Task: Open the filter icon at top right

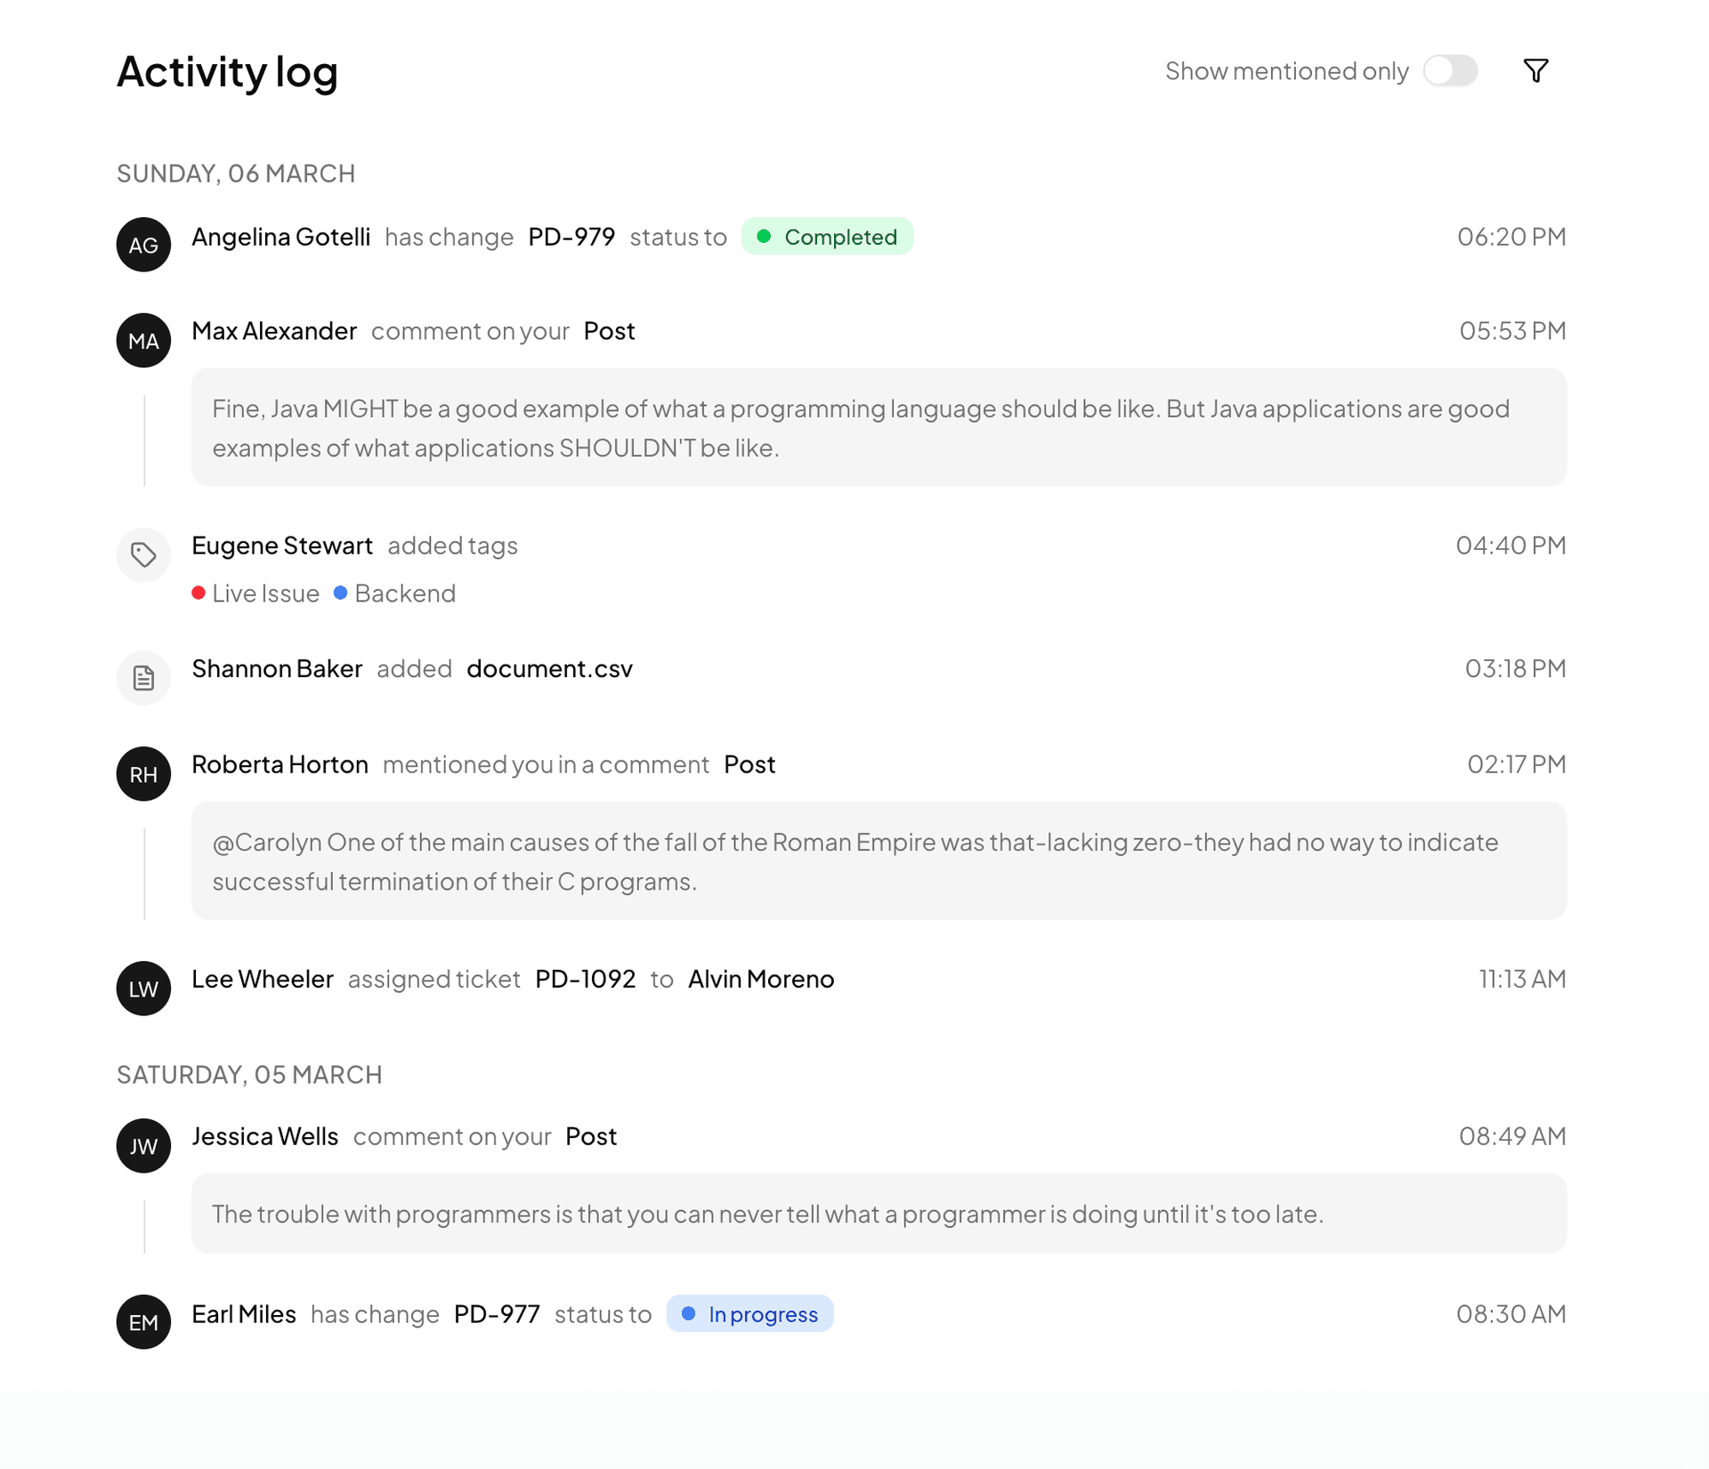Action: pyautogui.click(x=1536, y=69)
